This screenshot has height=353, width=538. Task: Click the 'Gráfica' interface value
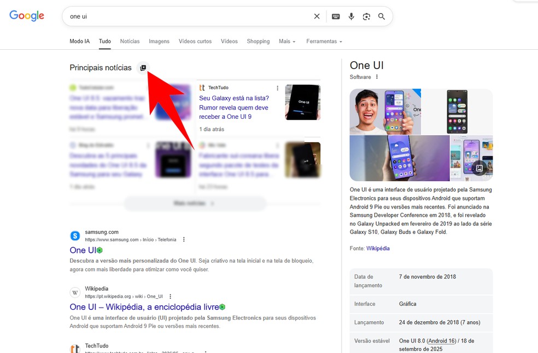[x=408, y=304]
